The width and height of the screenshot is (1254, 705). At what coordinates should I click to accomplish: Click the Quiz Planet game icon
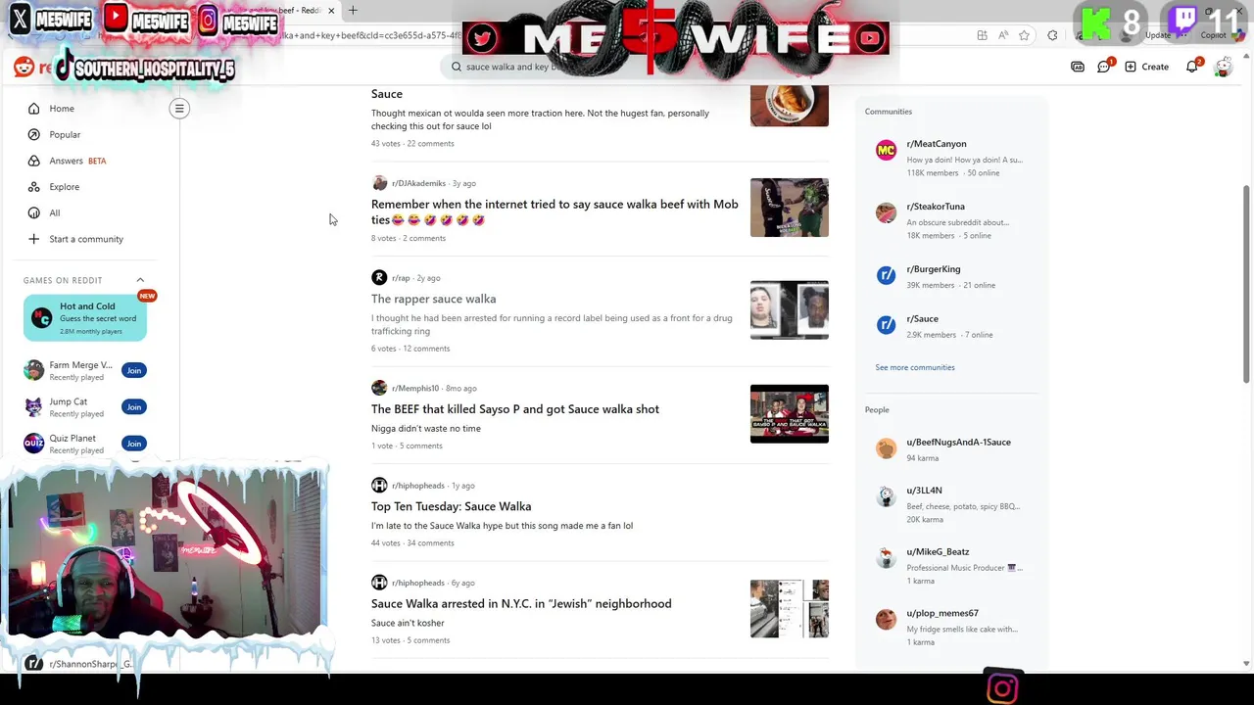click(x=34, y=444)
